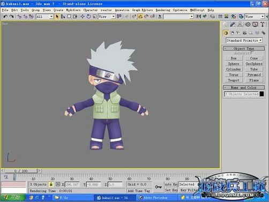
Task: Collapse the Object Type rollout
Action: [244, 48]
